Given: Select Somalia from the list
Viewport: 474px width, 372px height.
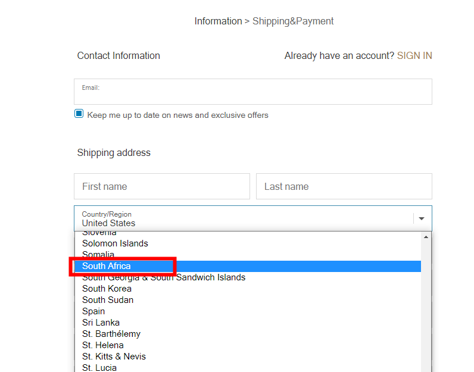Looking at the screenshot, I should coord(98,255).
